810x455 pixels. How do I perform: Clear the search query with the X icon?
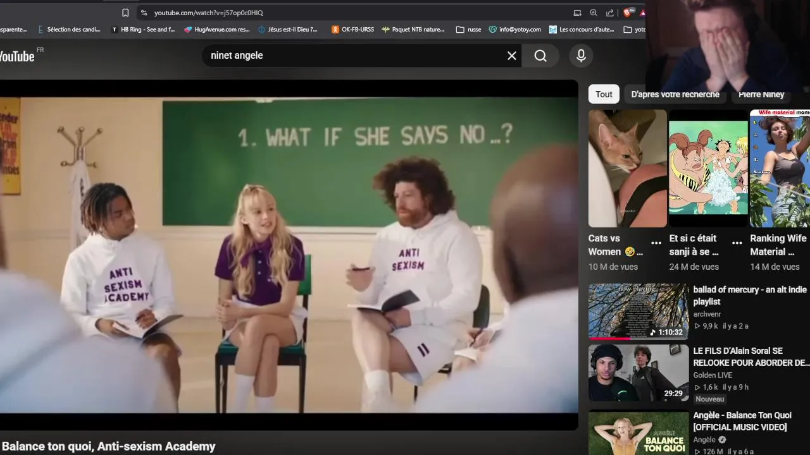click(x=512, y=56)
